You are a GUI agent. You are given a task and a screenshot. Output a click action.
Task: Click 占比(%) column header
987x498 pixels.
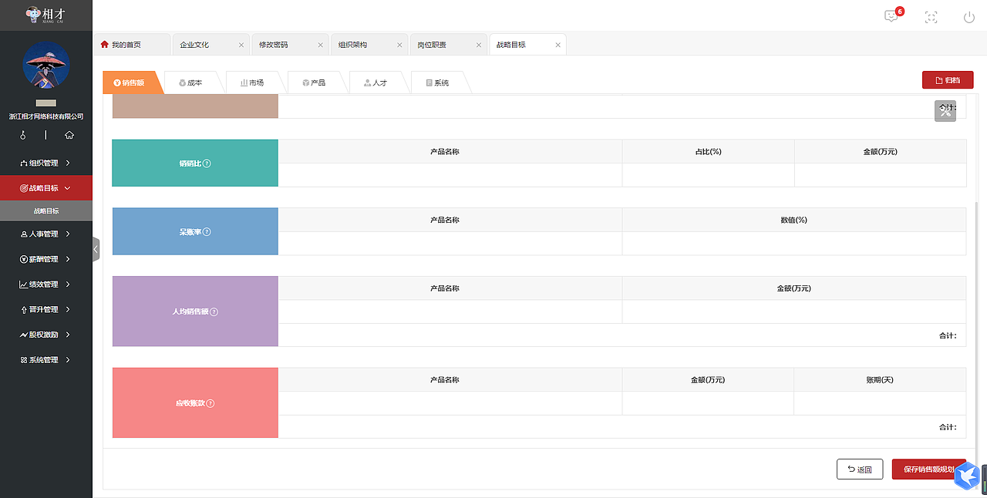[x=708, y=152]
